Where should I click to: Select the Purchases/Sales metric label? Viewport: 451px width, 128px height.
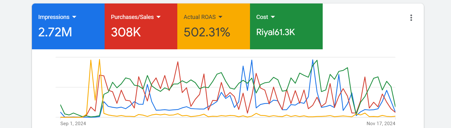pyautogui.click(x=132, y=17)
